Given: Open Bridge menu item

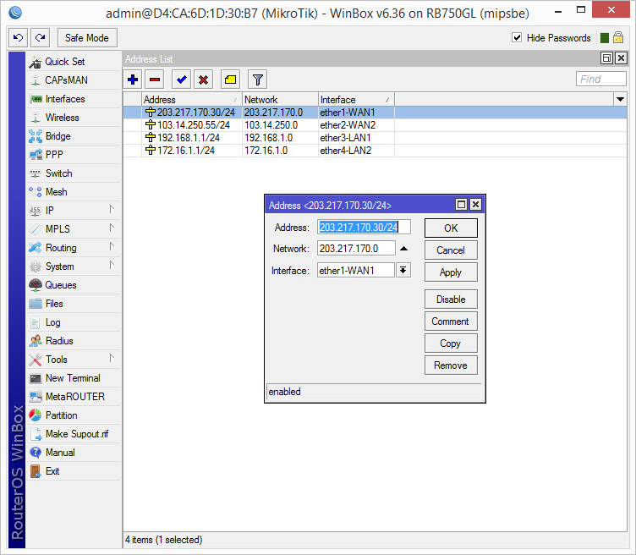Looking at the screenshot, I should click(x=74, y=136).
